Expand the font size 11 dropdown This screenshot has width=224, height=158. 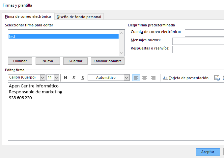point(56,78)
